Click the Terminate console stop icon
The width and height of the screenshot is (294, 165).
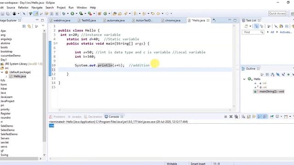[x=226, y=116]
